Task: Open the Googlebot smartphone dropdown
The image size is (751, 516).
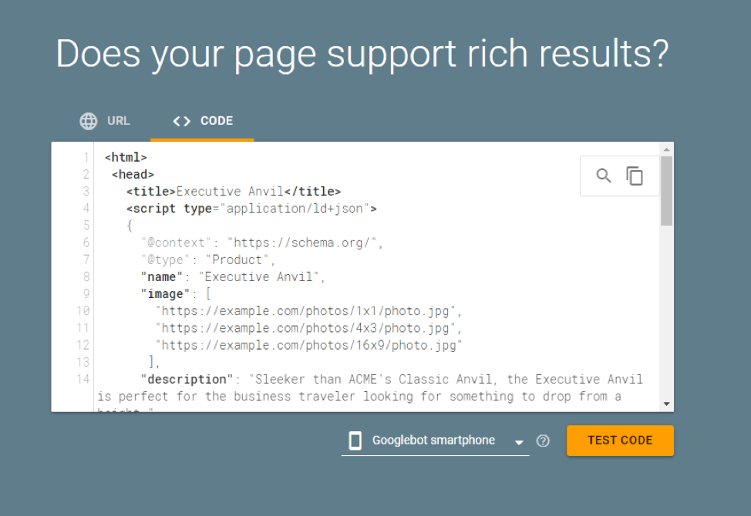Action: pyautogui.click(x=434, y=441)
